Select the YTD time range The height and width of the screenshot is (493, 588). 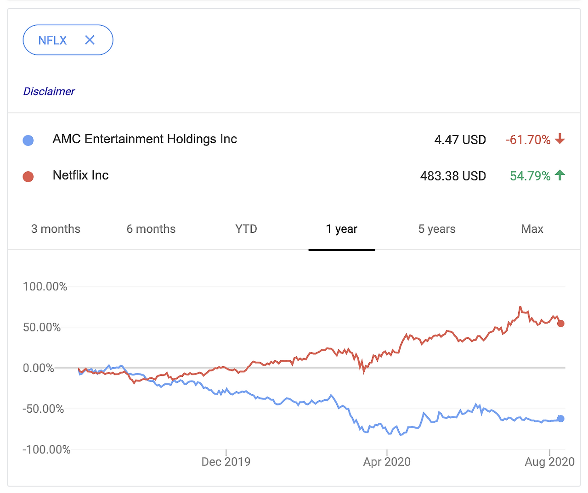[x=246, y=229]
